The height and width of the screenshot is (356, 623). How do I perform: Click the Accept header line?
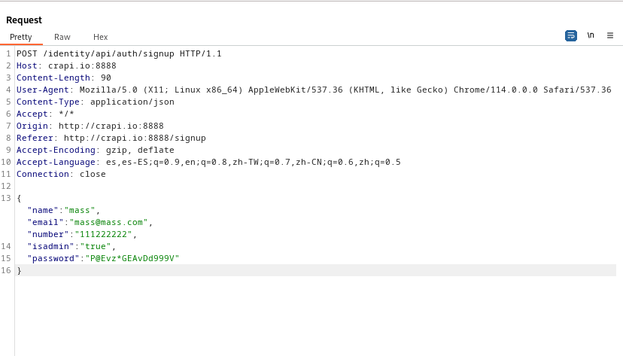(x=45, y=114)
